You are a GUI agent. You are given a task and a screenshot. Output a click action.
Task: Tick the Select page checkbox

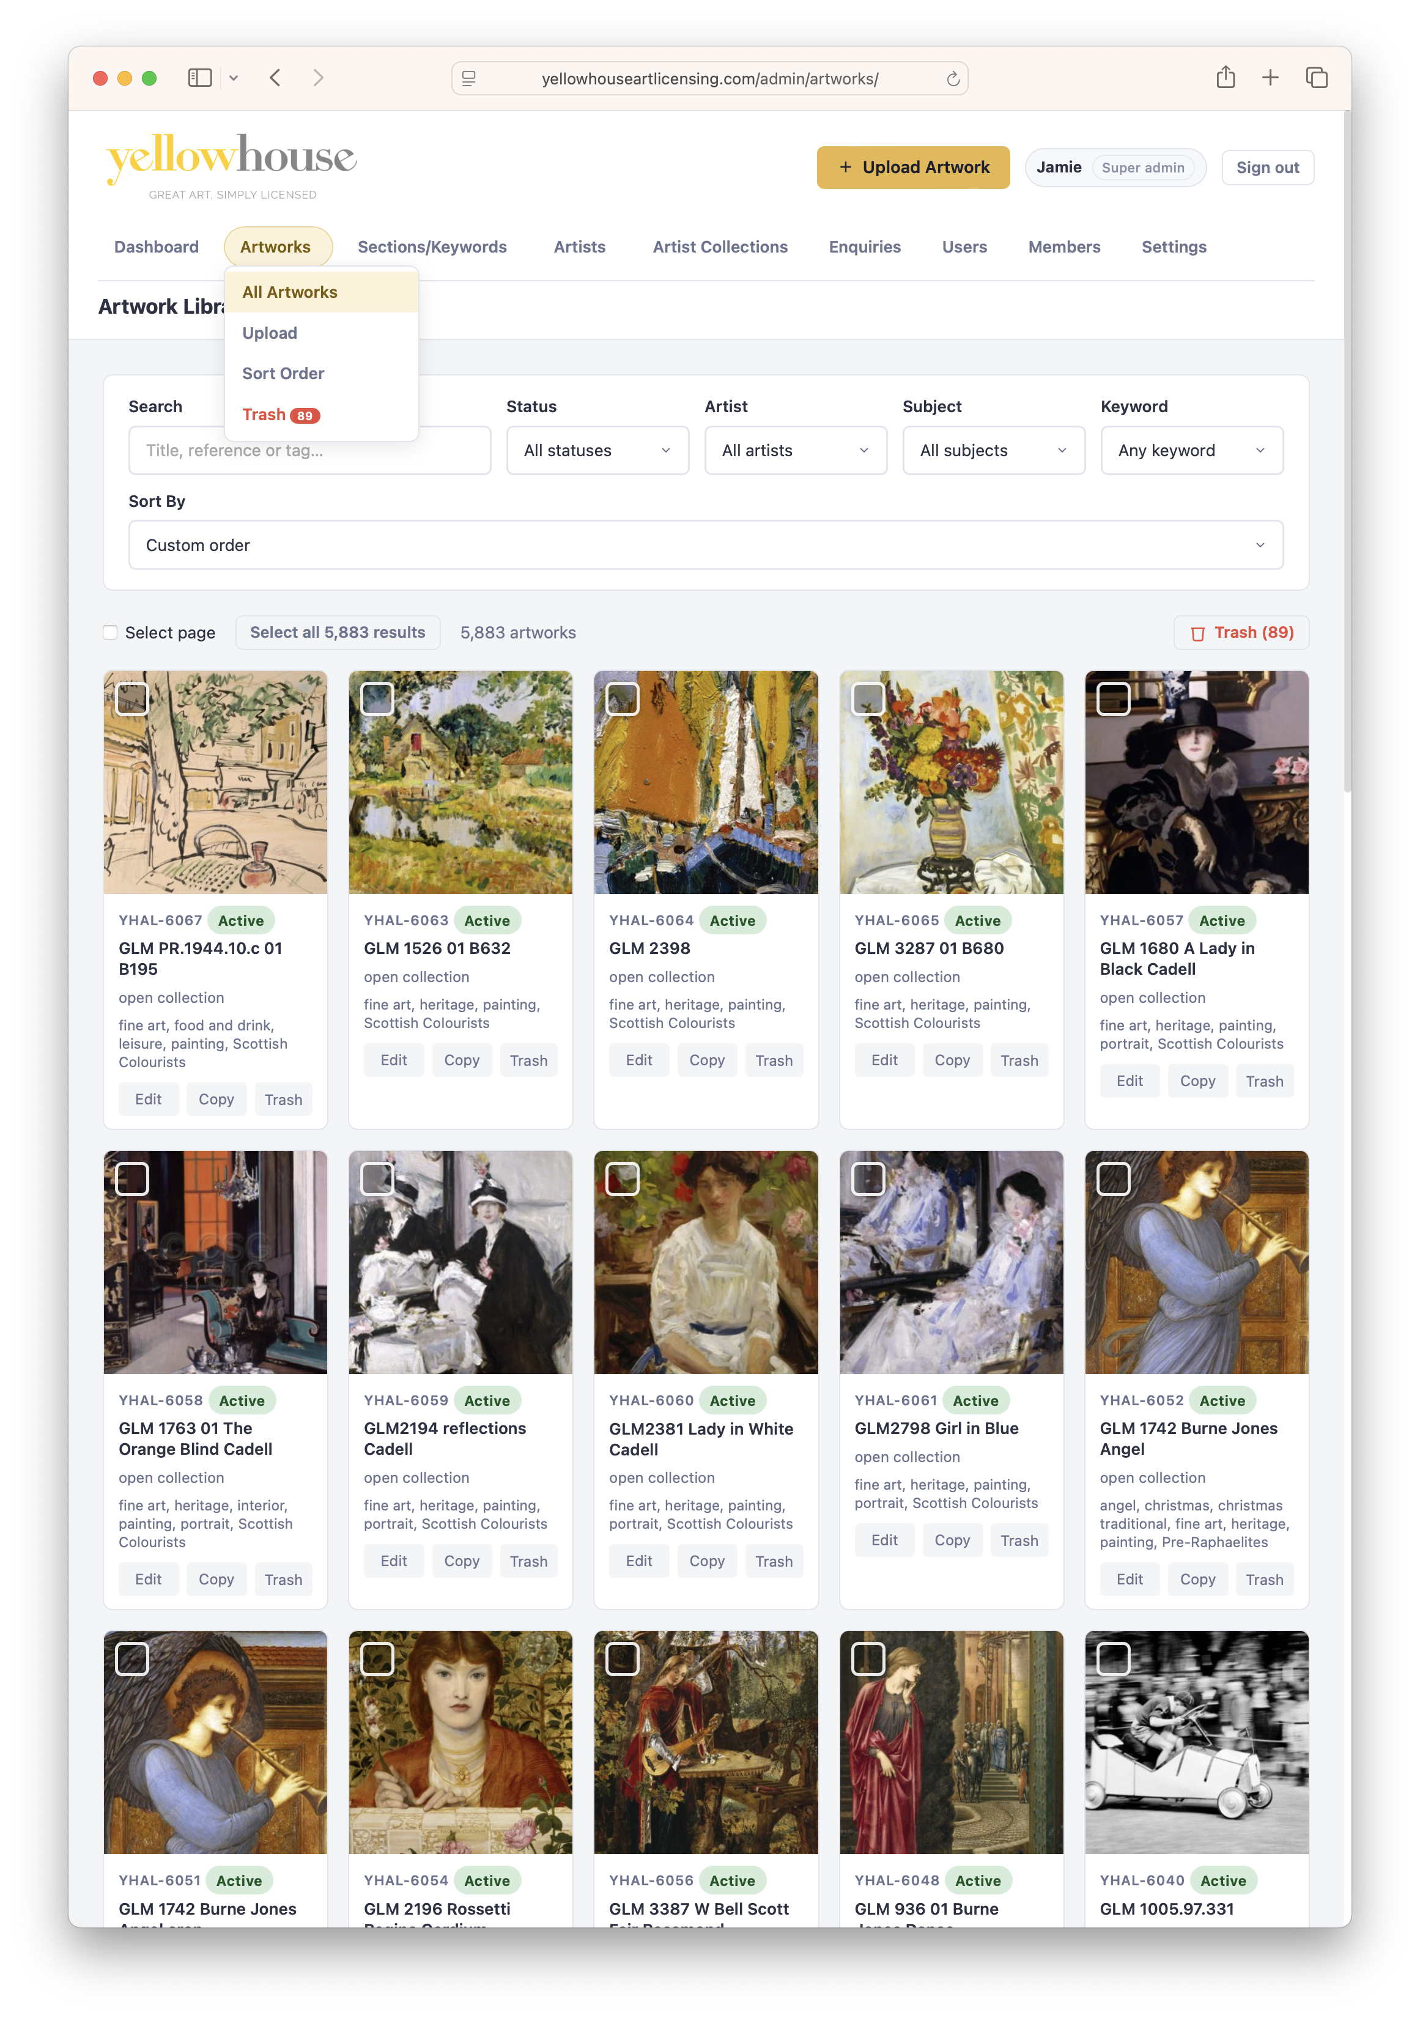(x=110, y=633)
